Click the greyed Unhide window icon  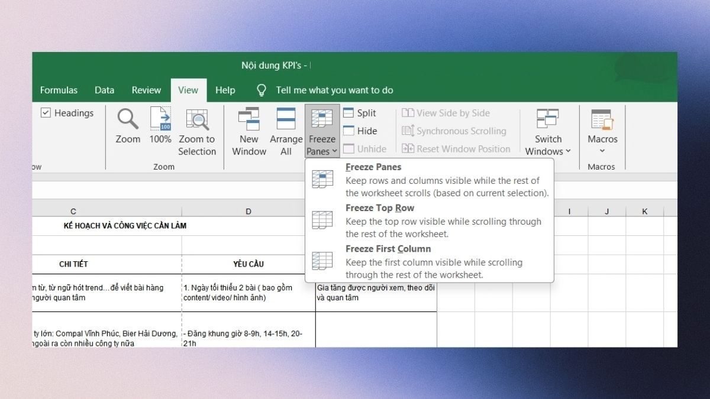(x=348, y=149)
